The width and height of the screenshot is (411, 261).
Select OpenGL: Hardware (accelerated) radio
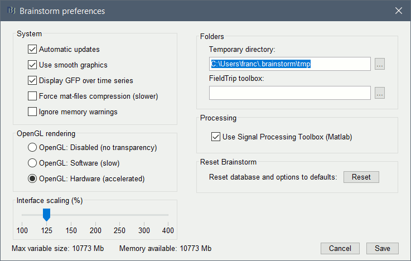pos(32,179)
